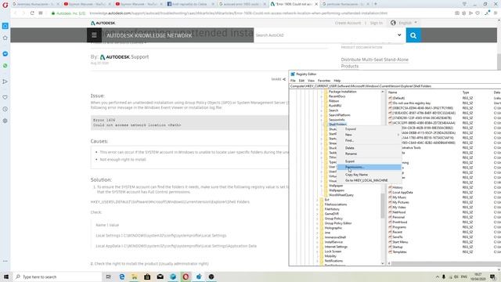Screen dimensions: 501x282
Task: Click the sidebar three-dots more icon
Action: (x=5, y=261)
